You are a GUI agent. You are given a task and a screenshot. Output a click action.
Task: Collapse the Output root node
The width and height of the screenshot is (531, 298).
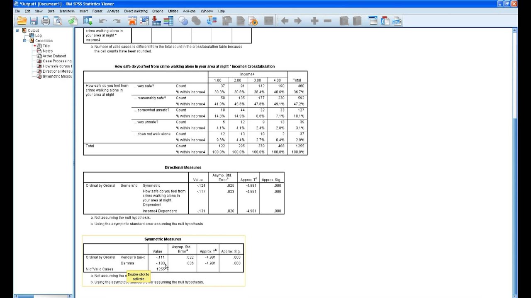click(x=17, y=30)
